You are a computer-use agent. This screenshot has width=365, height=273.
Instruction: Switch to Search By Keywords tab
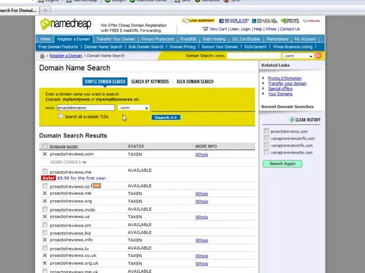(x=150, y=82)
